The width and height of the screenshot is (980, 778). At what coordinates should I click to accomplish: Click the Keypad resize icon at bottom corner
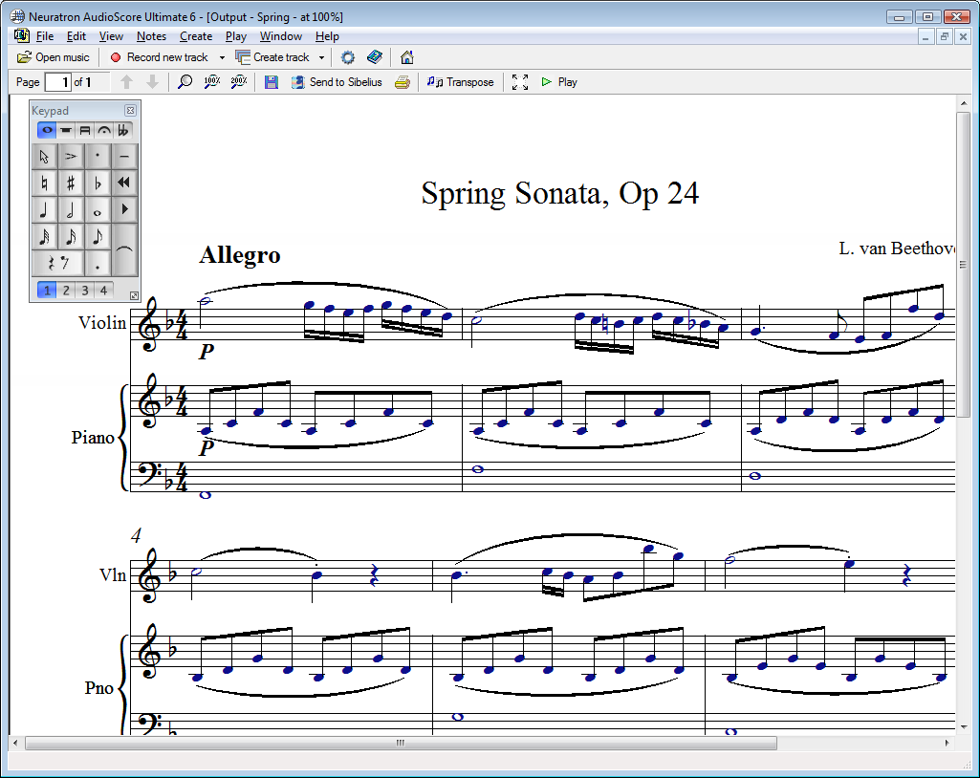(x=134, y=295)
